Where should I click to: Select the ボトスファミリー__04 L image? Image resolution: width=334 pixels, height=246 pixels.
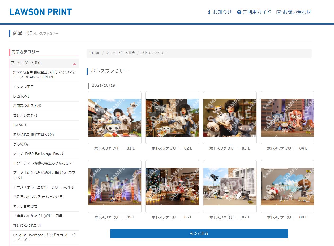click(287, 118)
